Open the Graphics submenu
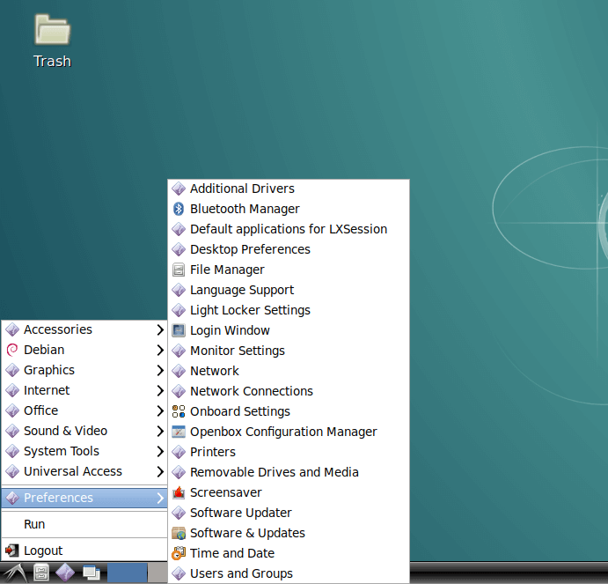The width and height of the screenshot is (608, 584). [x=49, y=370]
